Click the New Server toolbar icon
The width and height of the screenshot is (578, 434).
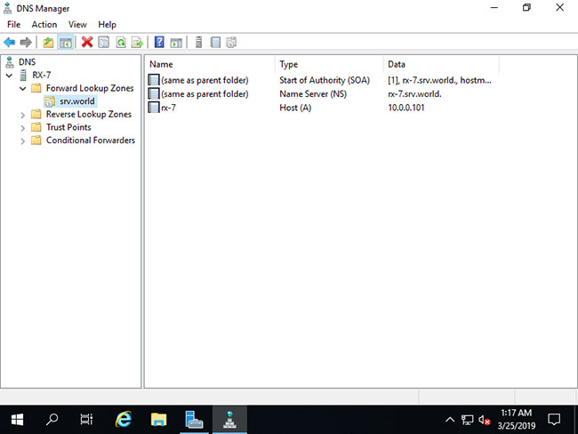pos(198,43)
